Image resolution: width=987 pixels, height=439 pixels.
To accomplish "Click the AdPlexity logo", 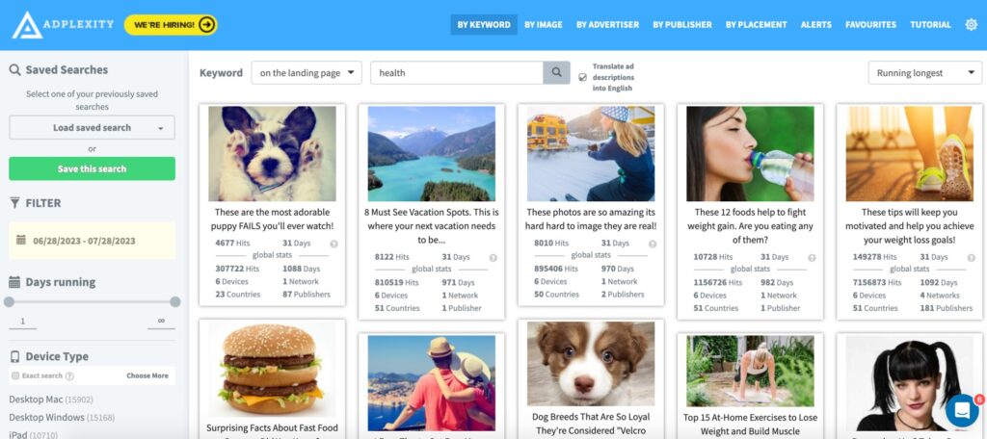I will 63,24.
